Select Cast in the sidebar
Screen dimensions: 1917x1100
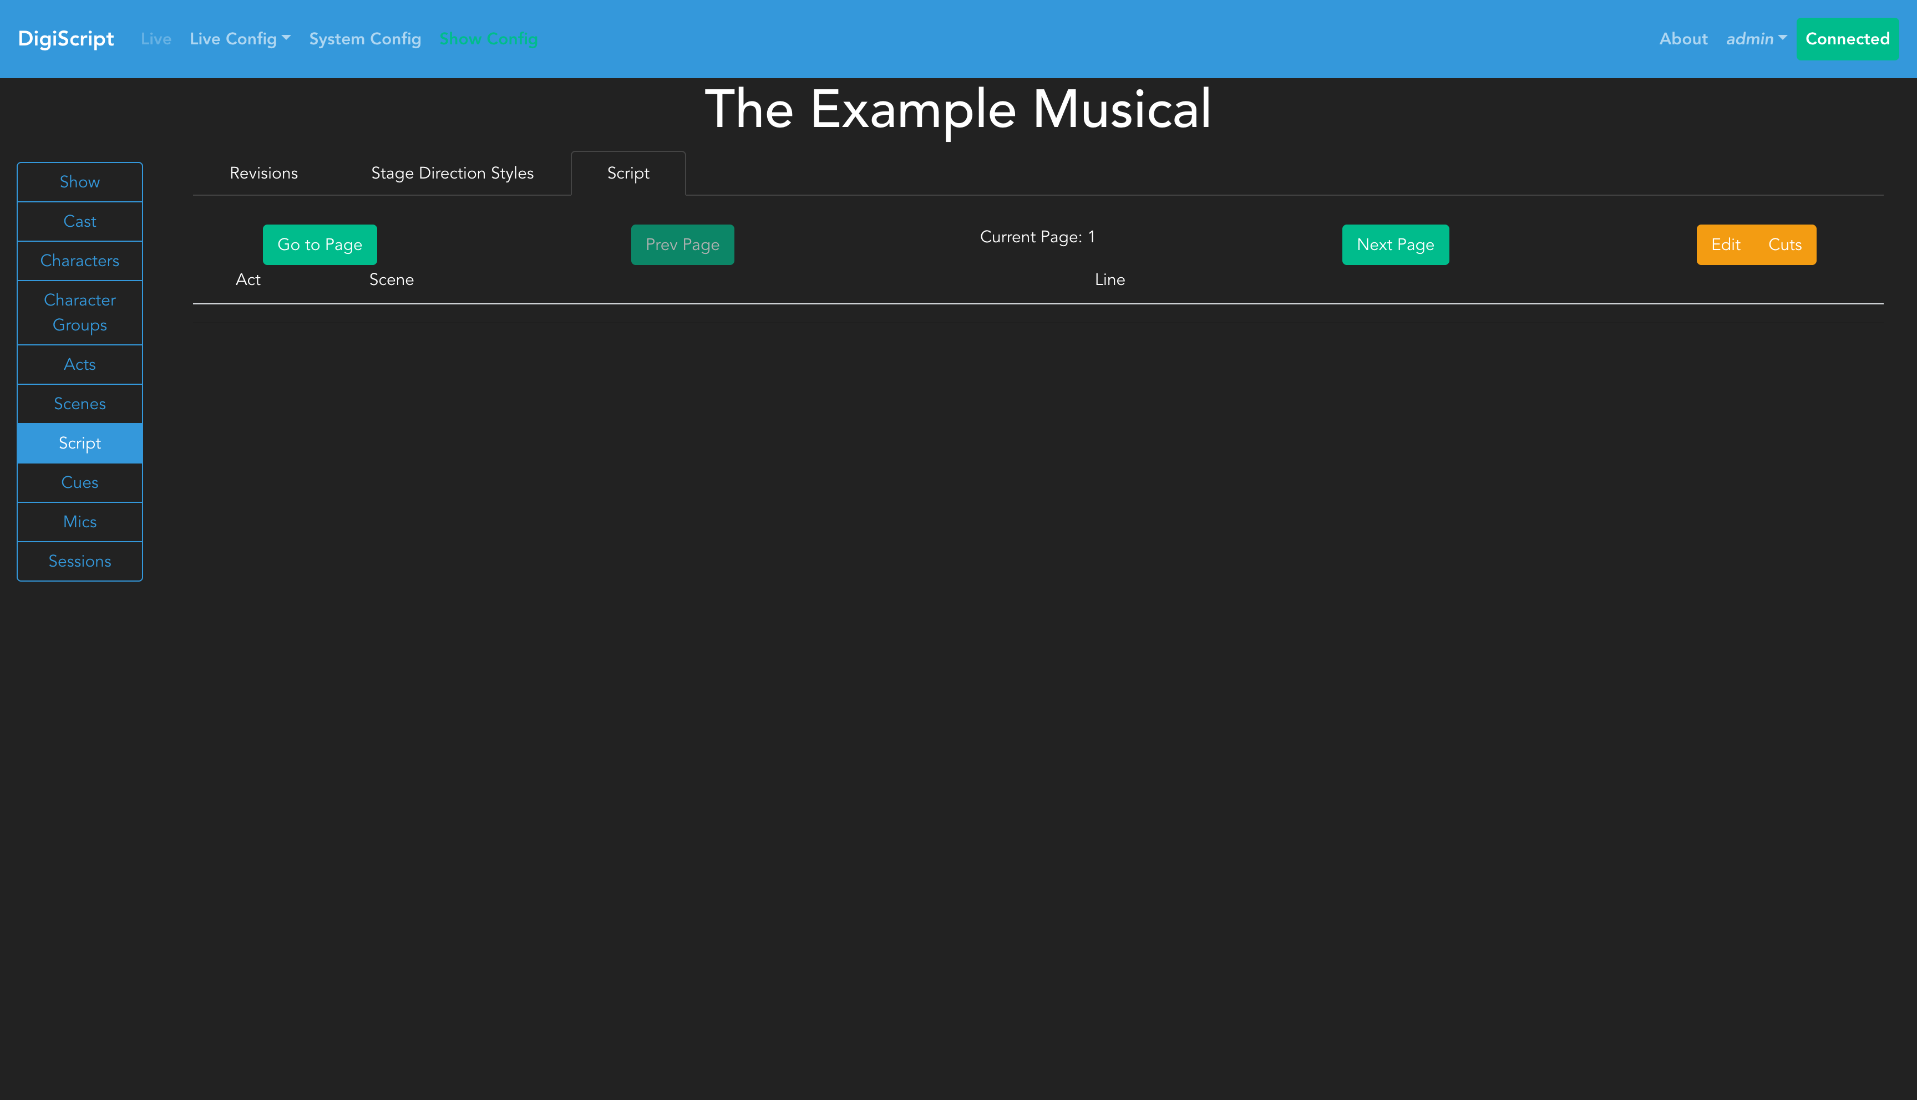(x=79, y=221)
